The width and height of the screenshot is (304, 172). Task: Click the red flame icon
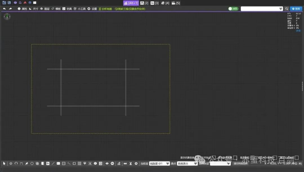click(x=25, y=3)
